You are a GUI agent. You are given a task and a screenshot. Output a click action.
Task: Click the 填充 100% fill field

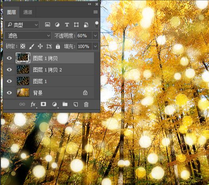[x=84, y=47]
